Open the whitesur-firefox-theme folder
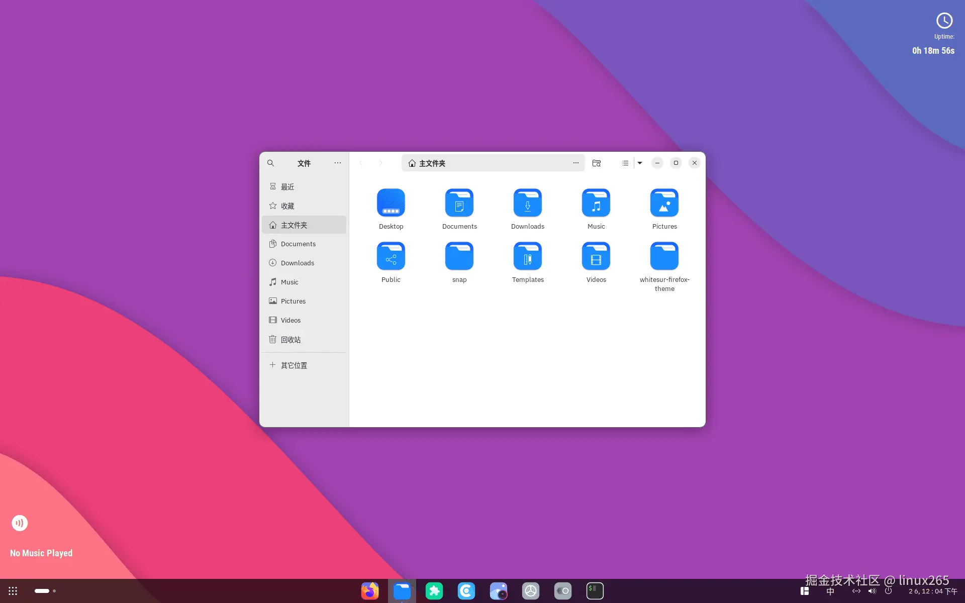 point(664,256)
